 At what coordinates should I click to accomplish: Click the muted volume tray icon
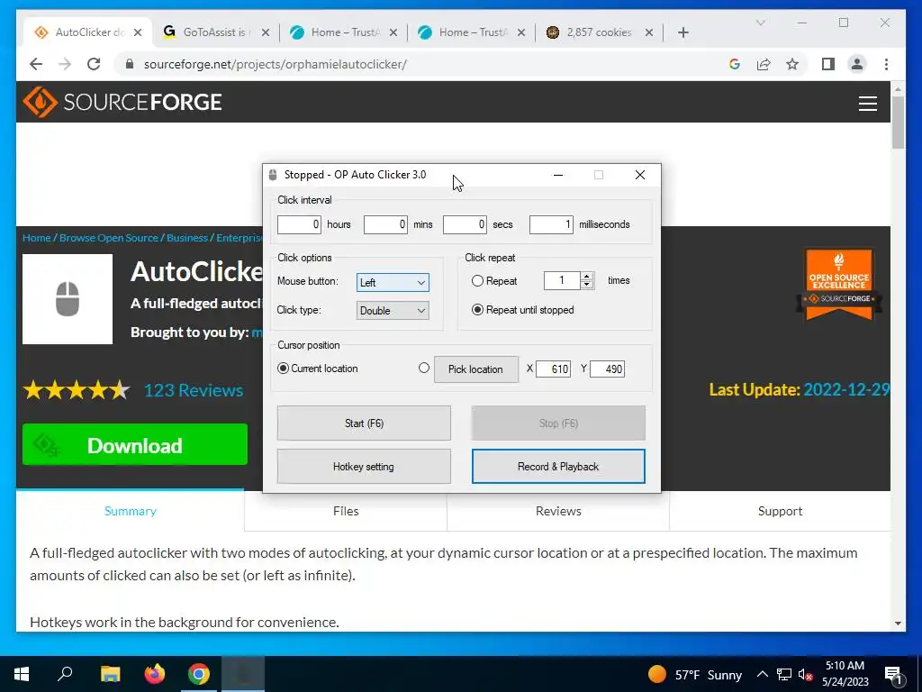tap(805, 675)
